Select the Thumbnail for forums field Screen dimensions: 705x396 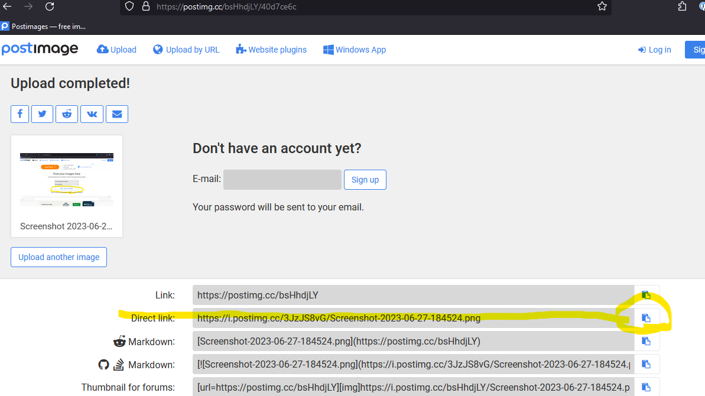coord(413,387)
